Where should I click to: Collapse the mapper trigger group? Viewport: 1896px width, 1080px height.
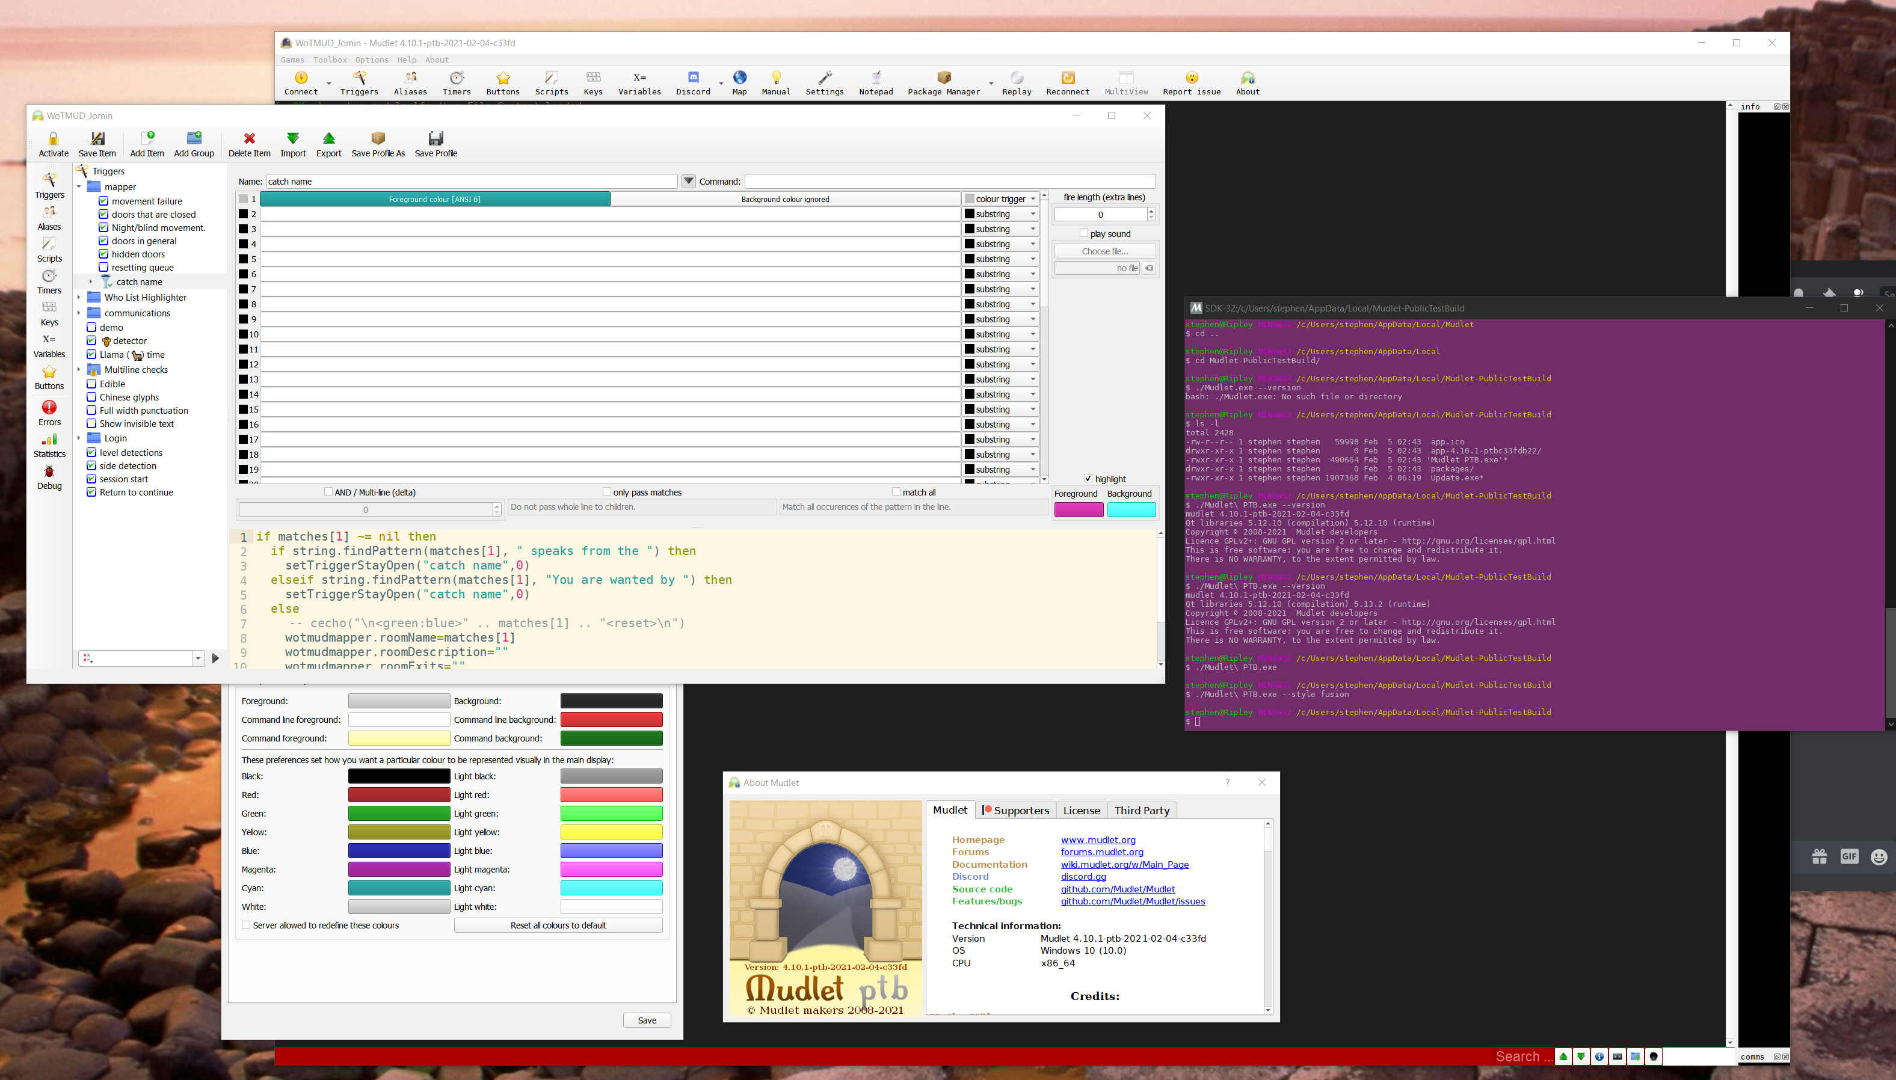click(x=79, y=187)
